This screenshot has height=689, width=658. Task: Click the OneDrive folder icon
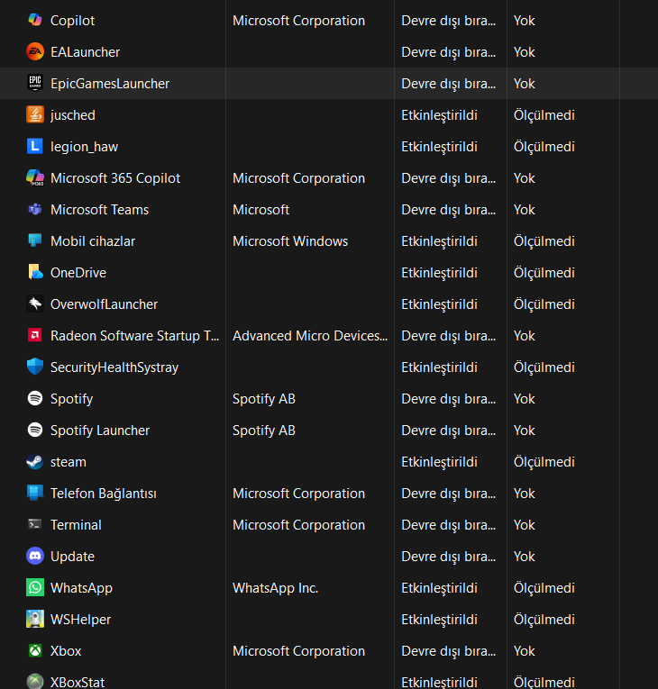[35, 272]
